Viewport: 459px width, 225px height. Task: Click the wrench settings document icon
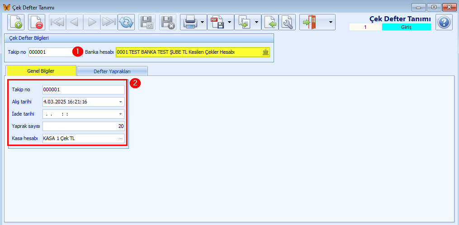[287, 22]
